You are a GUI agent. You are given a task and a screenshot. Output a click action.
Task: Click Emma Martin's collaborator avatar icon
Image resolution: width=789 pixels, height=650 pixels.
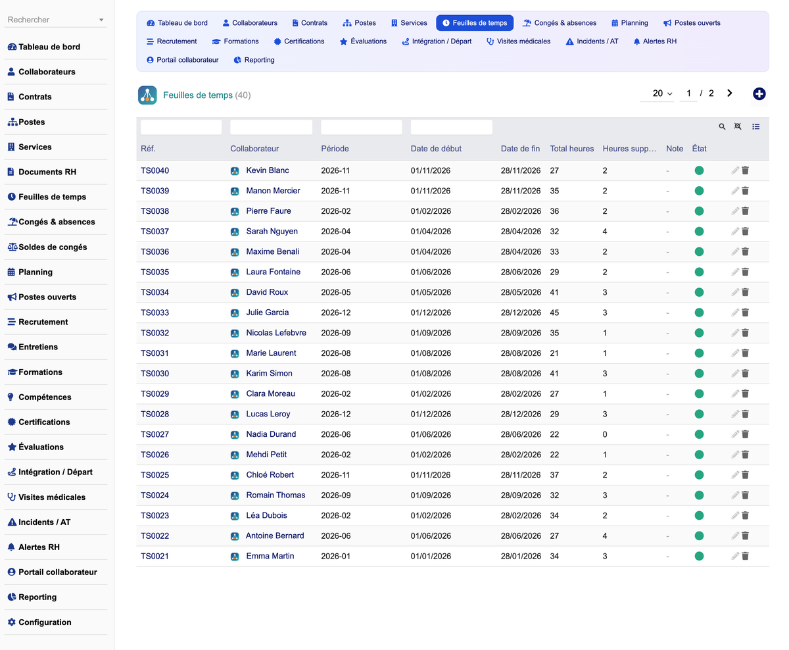pyautogui.click(x=235, y=556)
